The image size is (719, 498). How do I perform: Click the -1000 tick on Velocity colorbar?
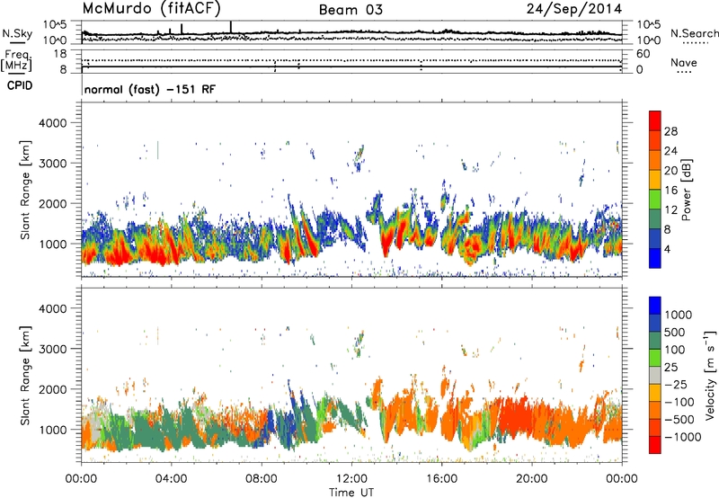click(683, 437)
